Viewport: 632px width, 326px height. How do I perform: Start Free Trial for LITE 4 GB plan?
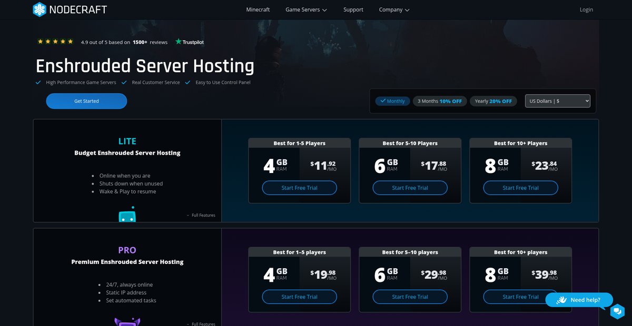299,188
